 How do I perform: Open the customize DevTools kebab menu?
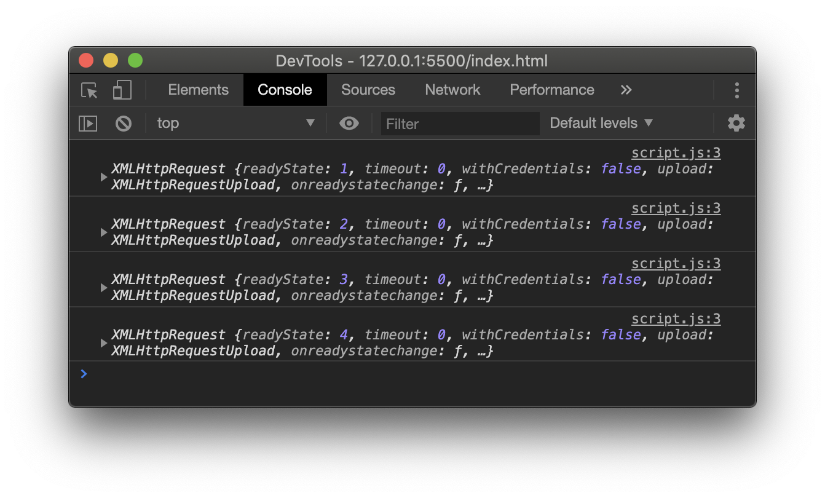pyautogui.click(x=736, y=90)
